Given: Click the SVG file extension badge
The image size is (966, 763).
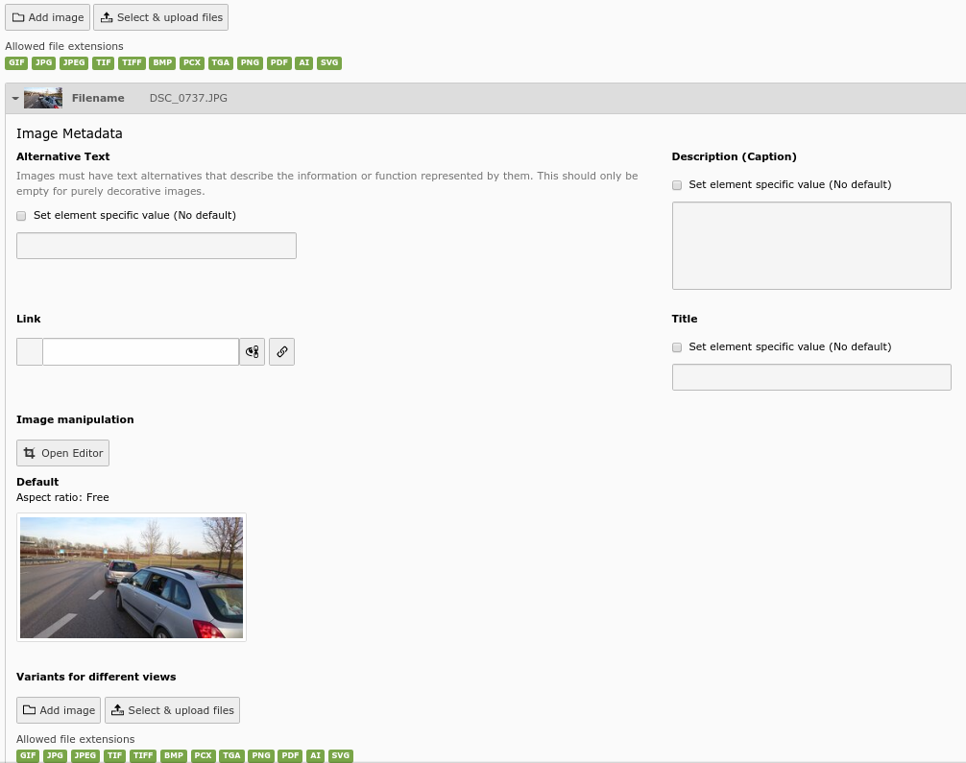Looking at the screenshot, I should click(x=329, y=62).
